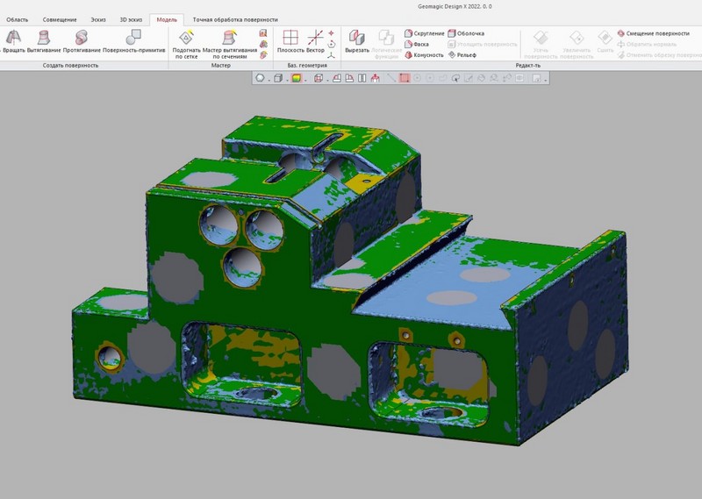Open the 3D эскиз tab
This screenshot has width=702, height=499.
(131, 19)
